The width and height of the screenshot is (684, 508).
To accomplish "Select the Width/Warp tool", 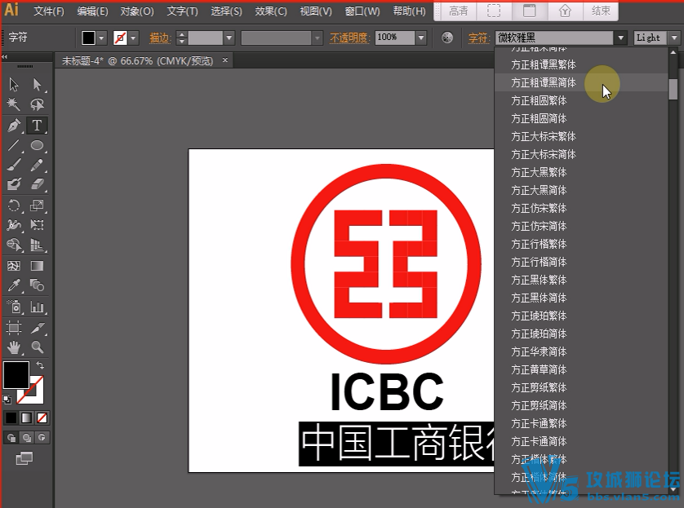I will pos(14,225).
